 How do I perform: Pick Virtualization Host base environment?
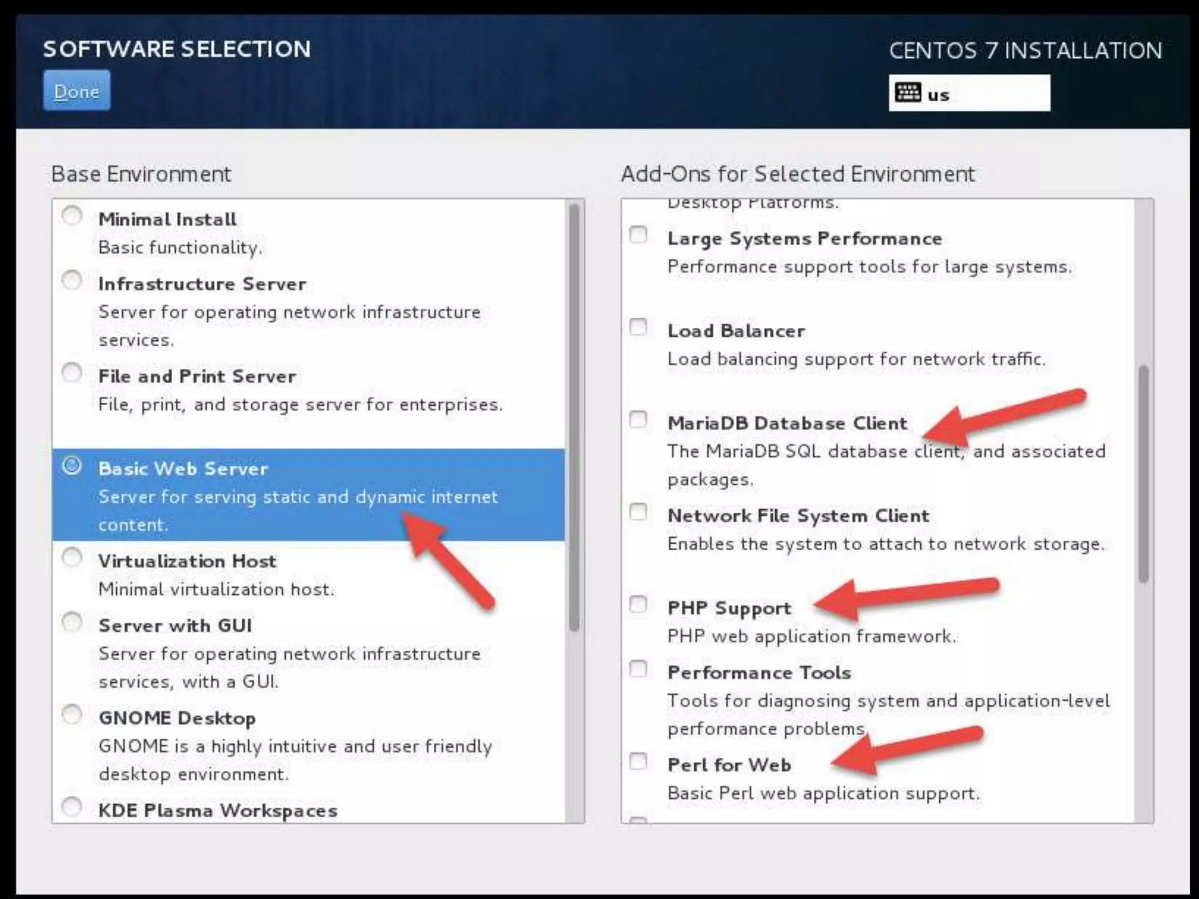tap(72, 558)
